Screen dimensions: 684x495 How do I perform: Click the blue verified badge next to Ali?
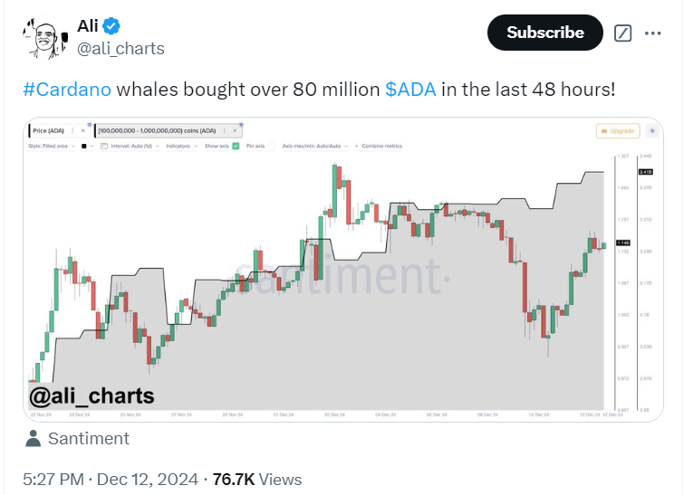[111, 26]
